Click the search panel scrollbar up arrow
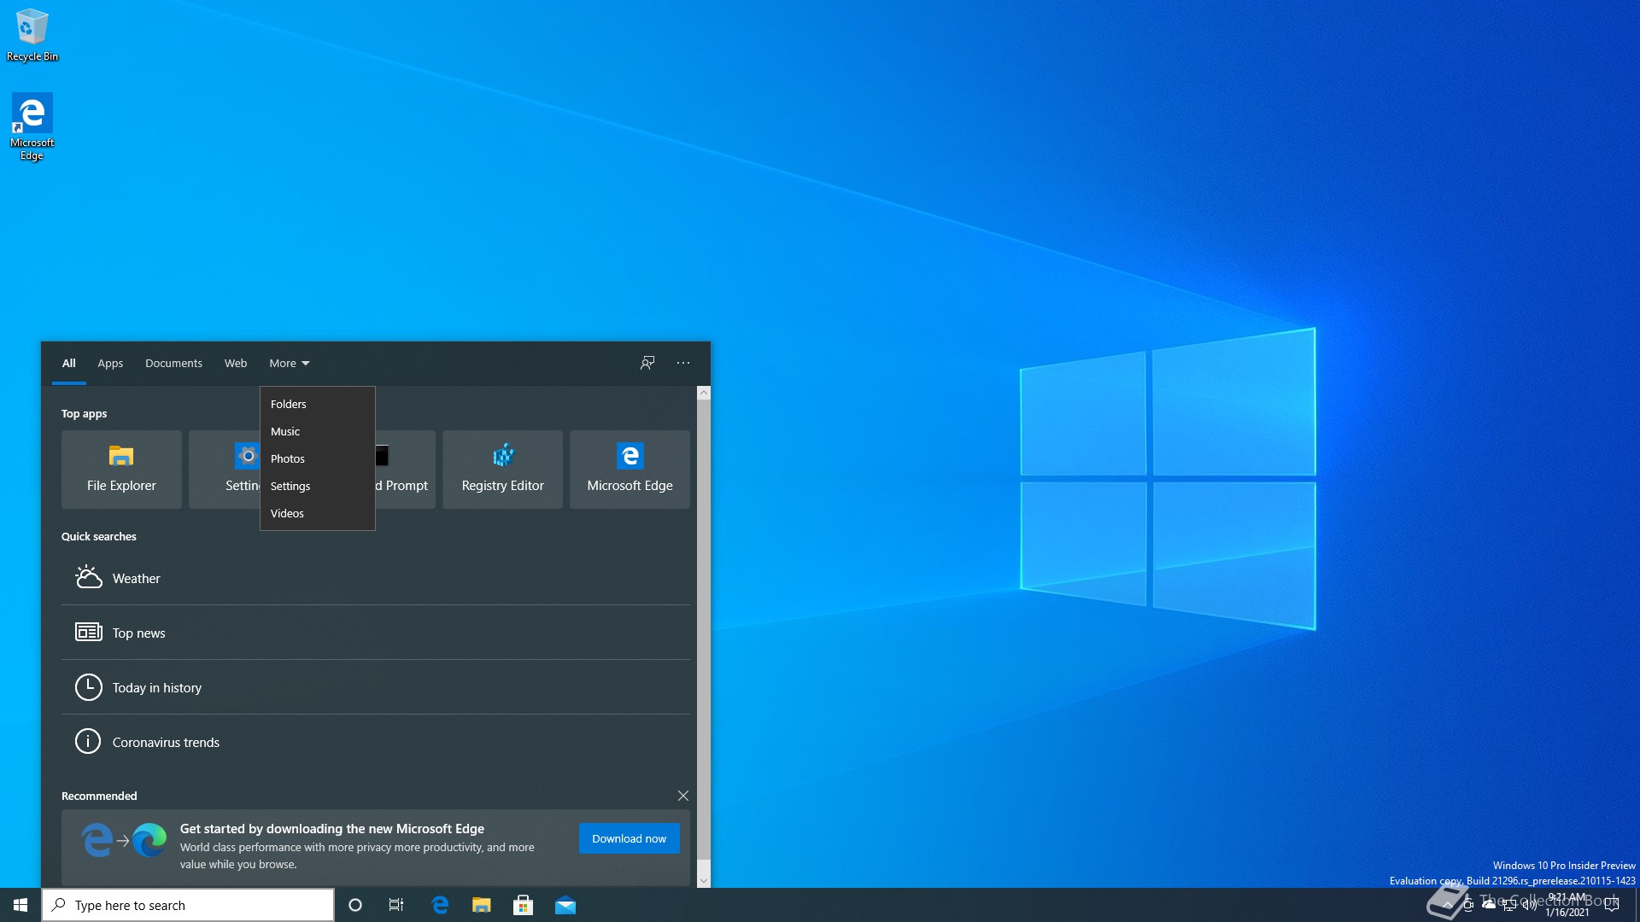Screen dimensions: 1640x922 [704, 393]
